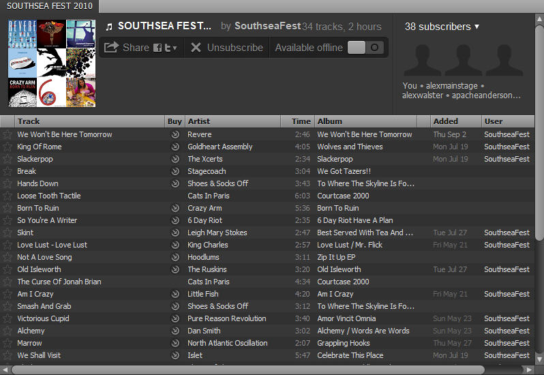Click second subscriber avatar silhouette
The height and width of the screenshot is (375, 544).
coord(464,60)
